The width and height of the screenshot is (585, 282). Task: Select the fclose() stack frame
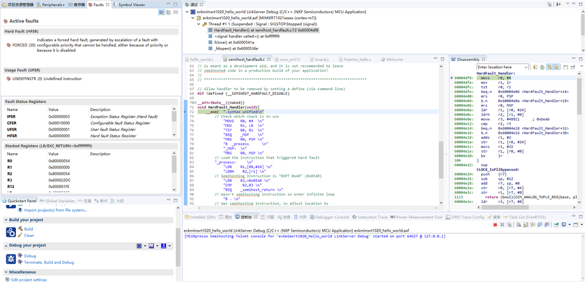click(233, 43)
